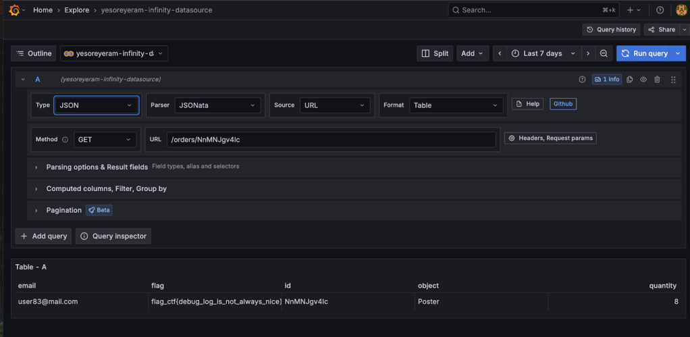690x337 pixels.
Task: Open the help question mark in top bar
Action: tap(660, 10)
